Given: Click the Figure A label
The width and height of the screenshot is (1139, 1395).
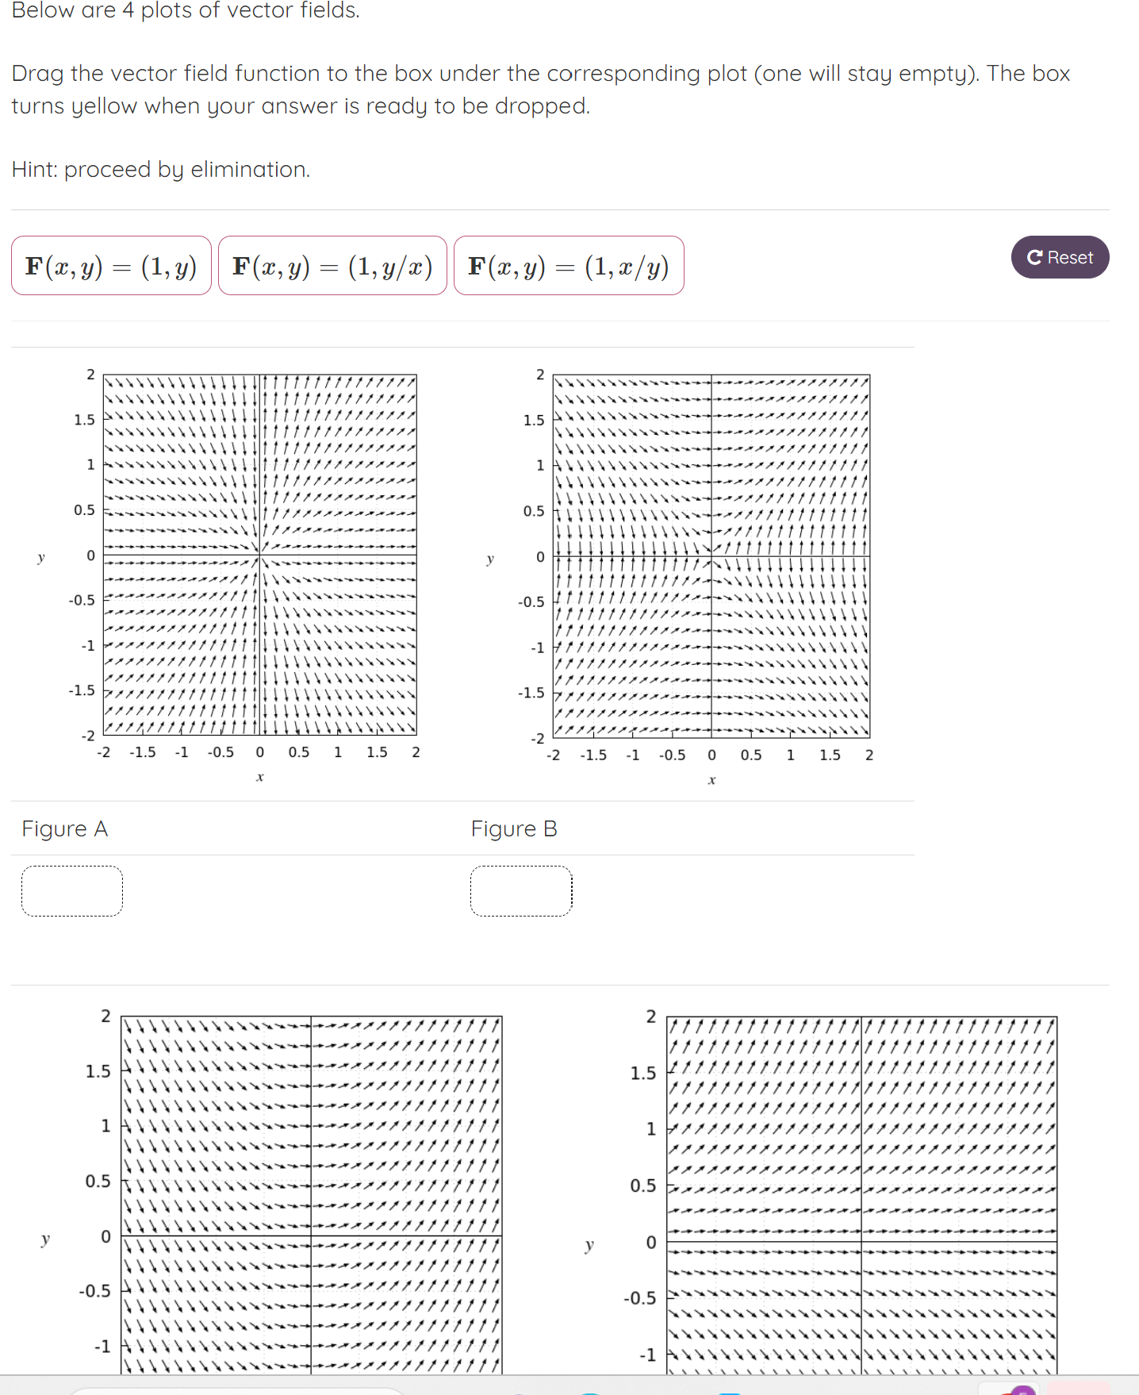Looking at the screenshot, I should [x=65, y=828].
